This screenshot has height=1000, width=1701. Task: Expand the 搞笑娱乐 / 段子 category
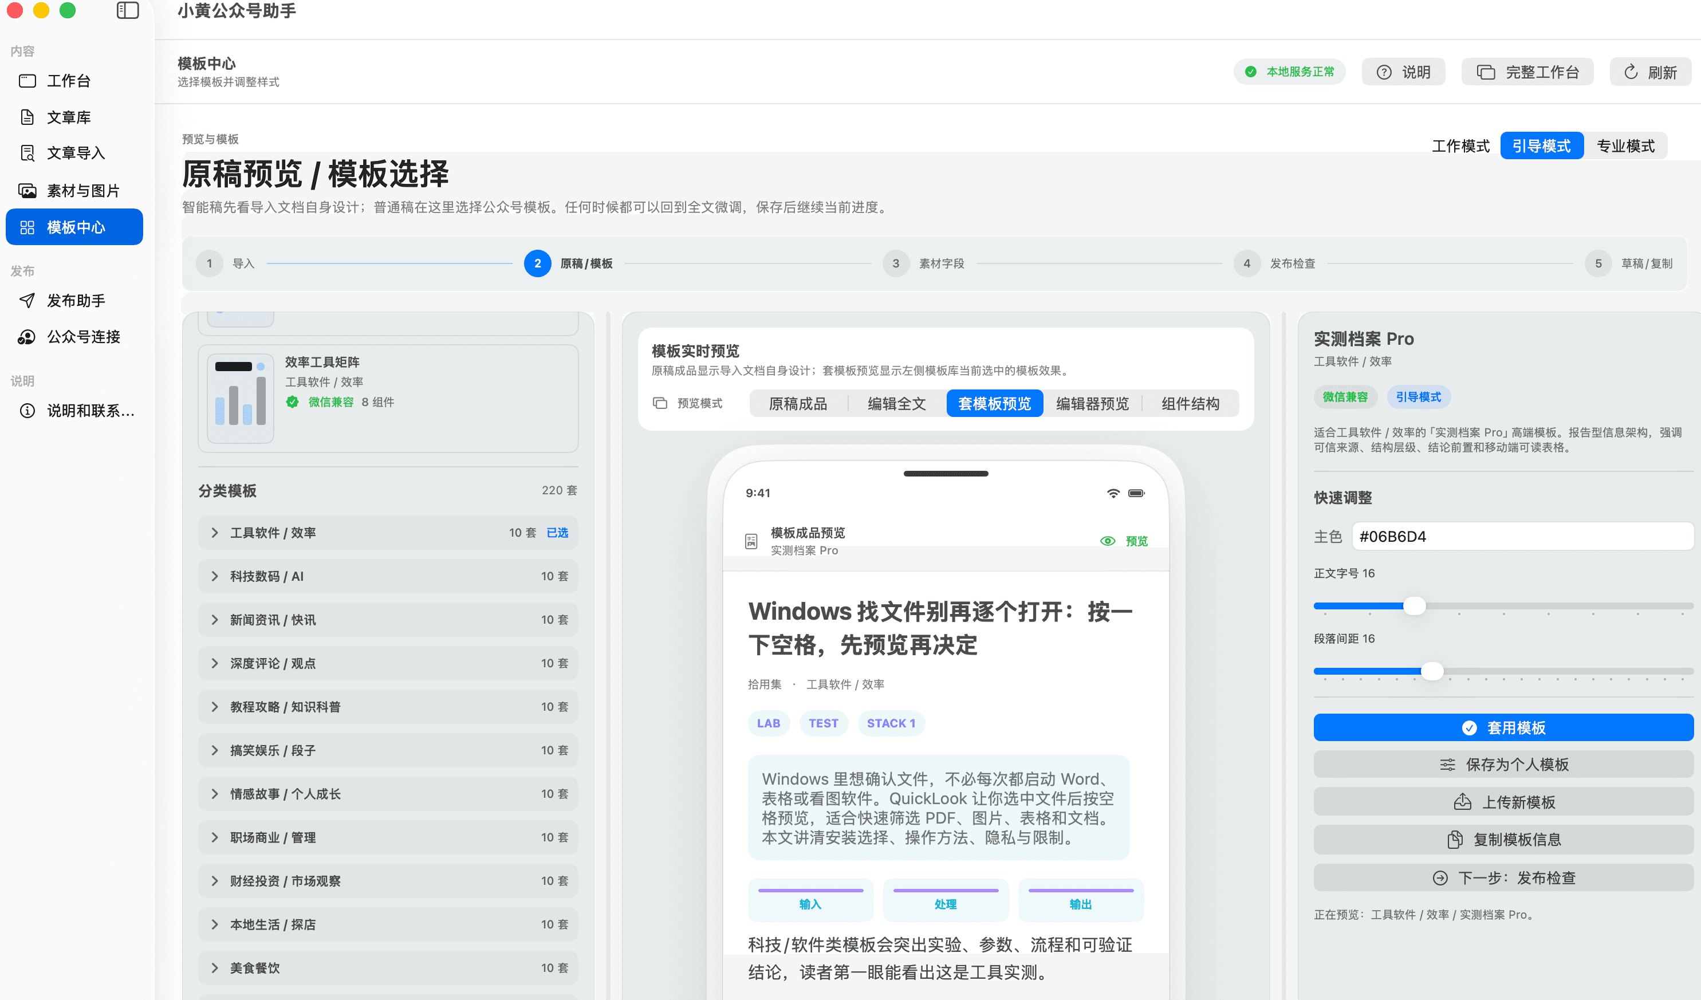coord(387,750)
